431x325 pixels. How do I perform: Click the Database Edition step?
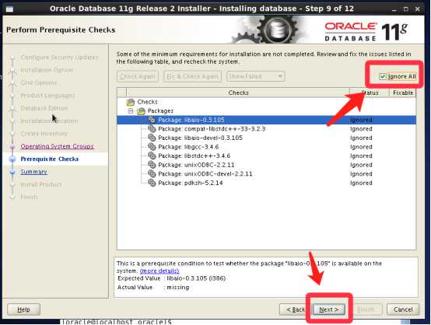pyautogui.click(x=44, y=108)
